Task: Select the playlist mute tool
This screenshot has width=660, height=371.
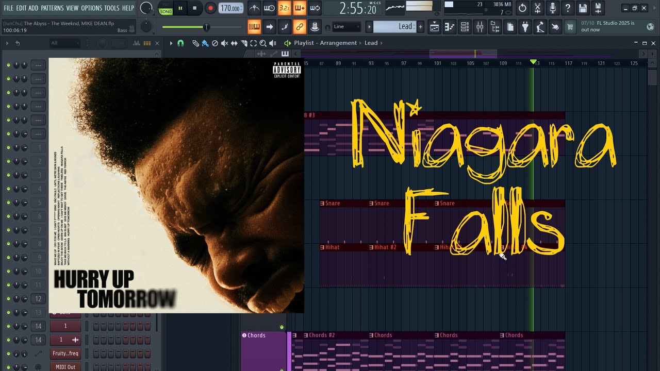Action: 225,43
